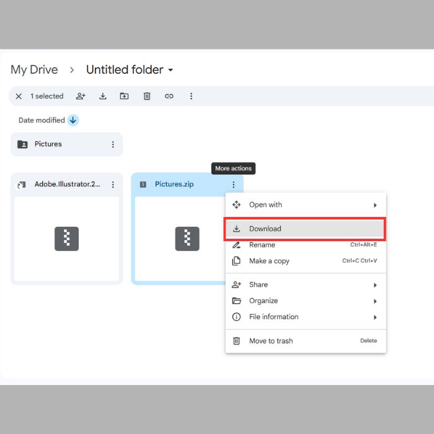This screenshot has height=434, width=434.
Task: Click the Copy link toolbar icon
Action: 169,96
